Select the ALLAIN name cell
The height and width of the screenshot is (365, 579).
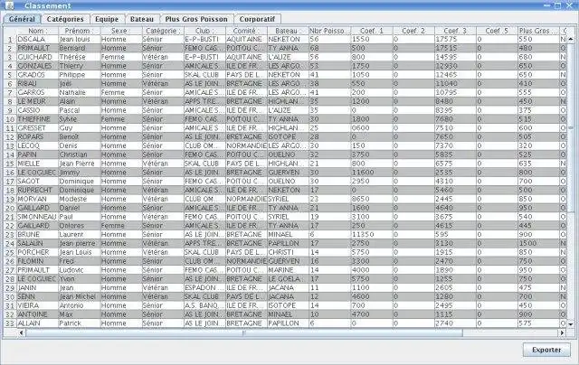[37, 323]
